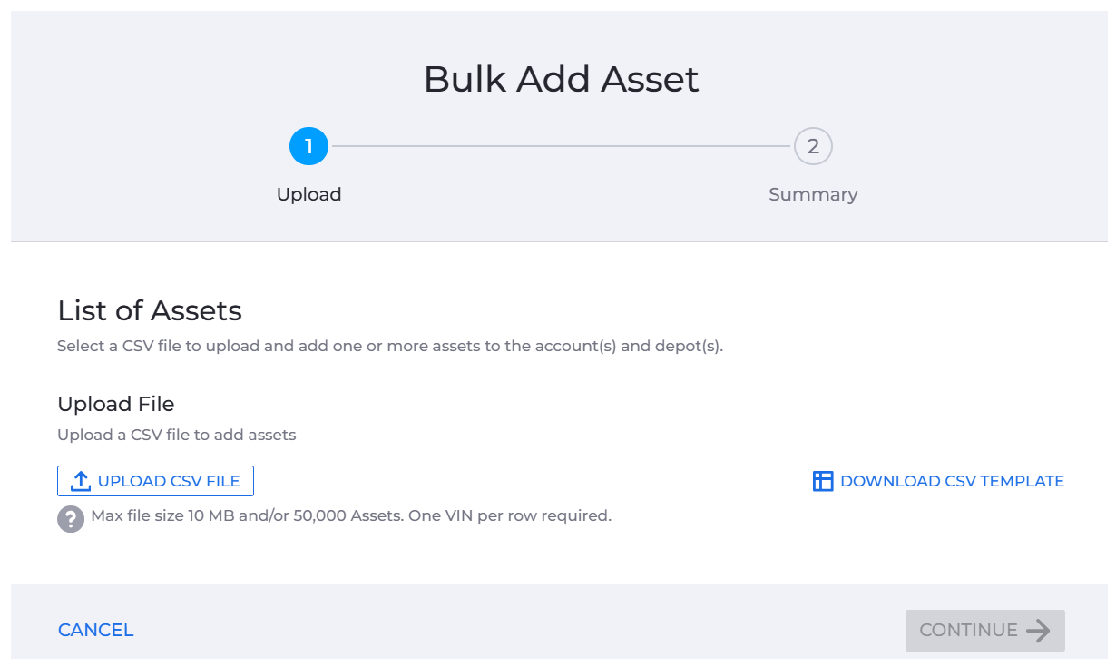Select the step 2 circle

(813, 146)
